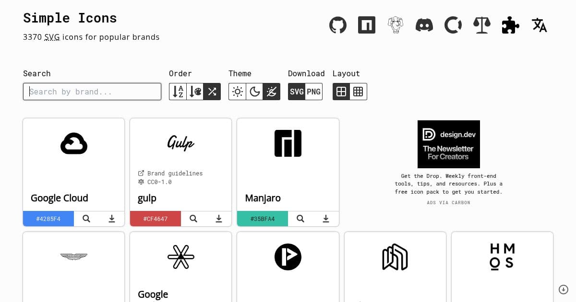The width and height of the screenshot is (576, 302).
Task: Order icons randomly
Action: point(212,92)
